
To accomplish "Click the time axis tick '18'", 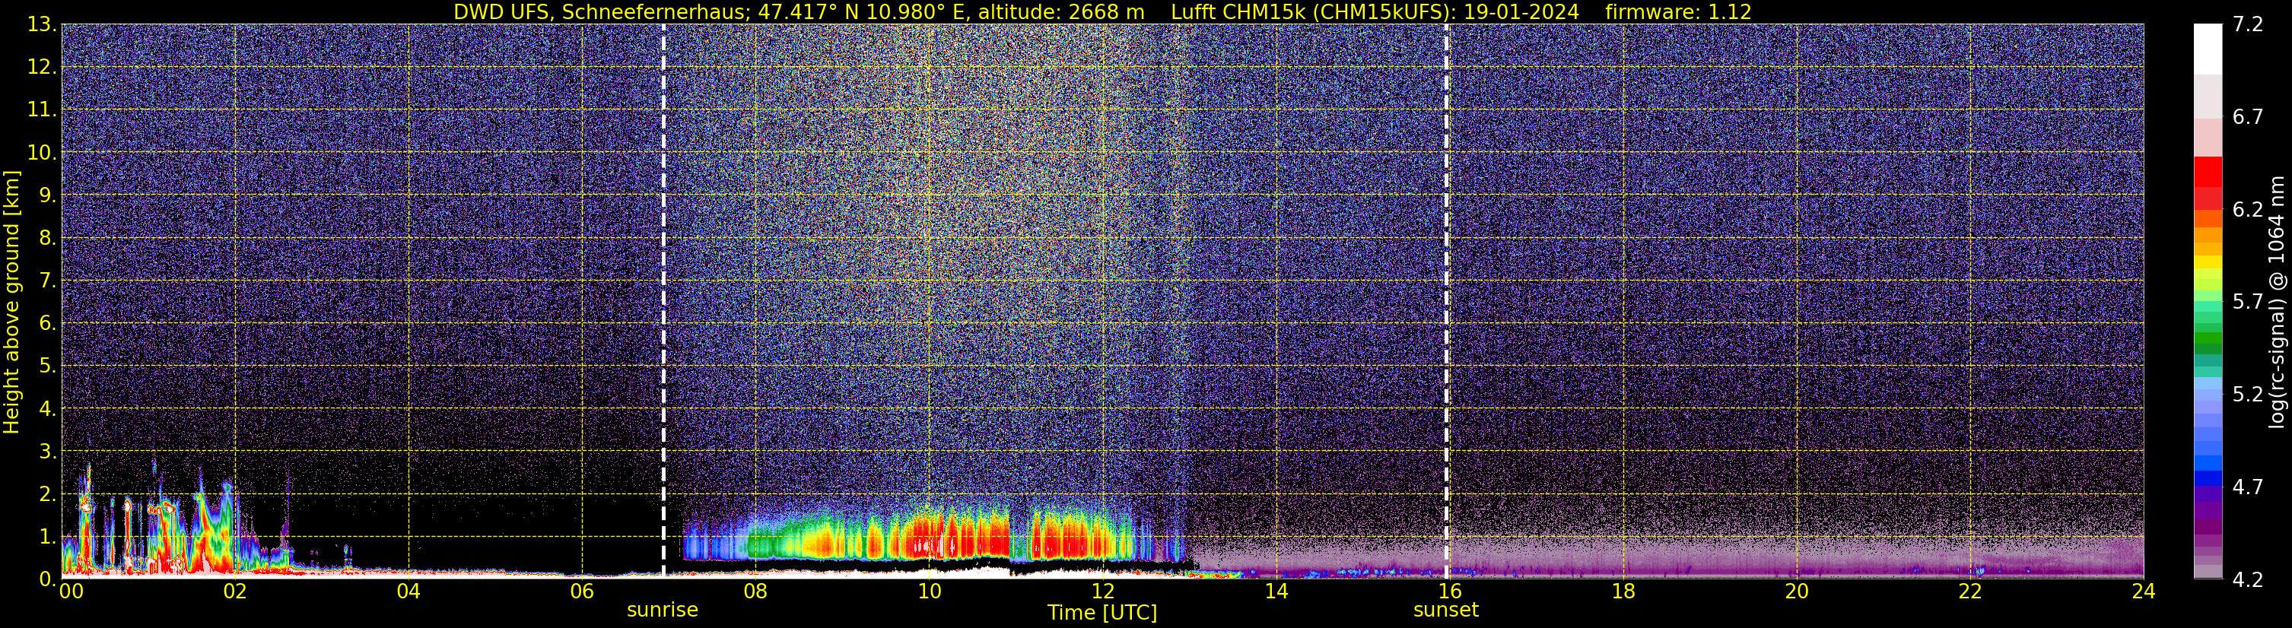I will tap(1623, 592).
